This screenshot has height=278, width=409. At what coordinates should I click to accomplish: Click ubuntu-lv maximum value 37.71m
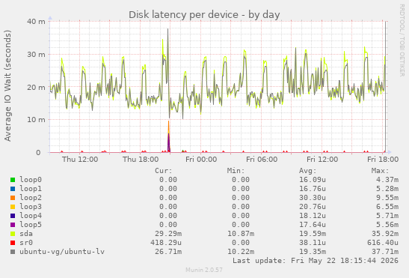385,252
